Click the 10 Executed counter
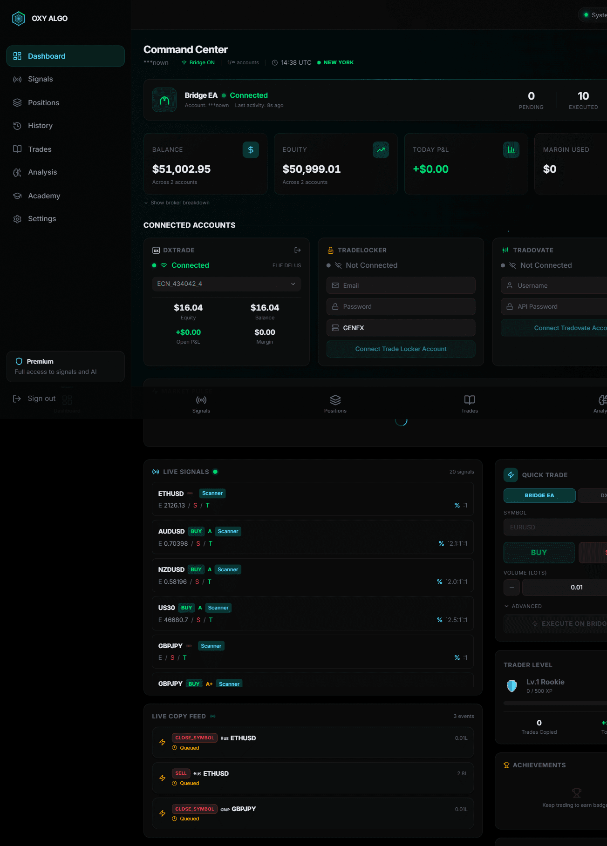The width and height of the screenshot is (607, 846). click(583, 100)
